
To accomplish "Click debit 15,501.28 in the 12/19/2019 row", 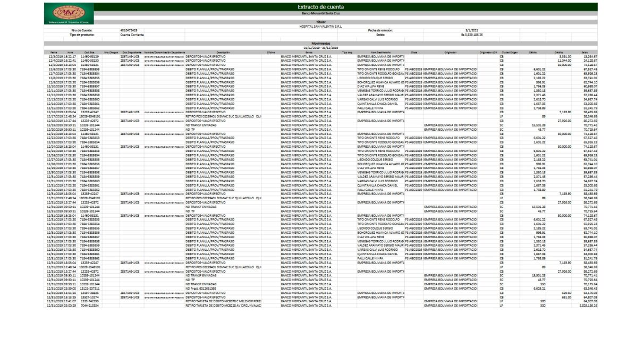I will click(x=538, y=125).
